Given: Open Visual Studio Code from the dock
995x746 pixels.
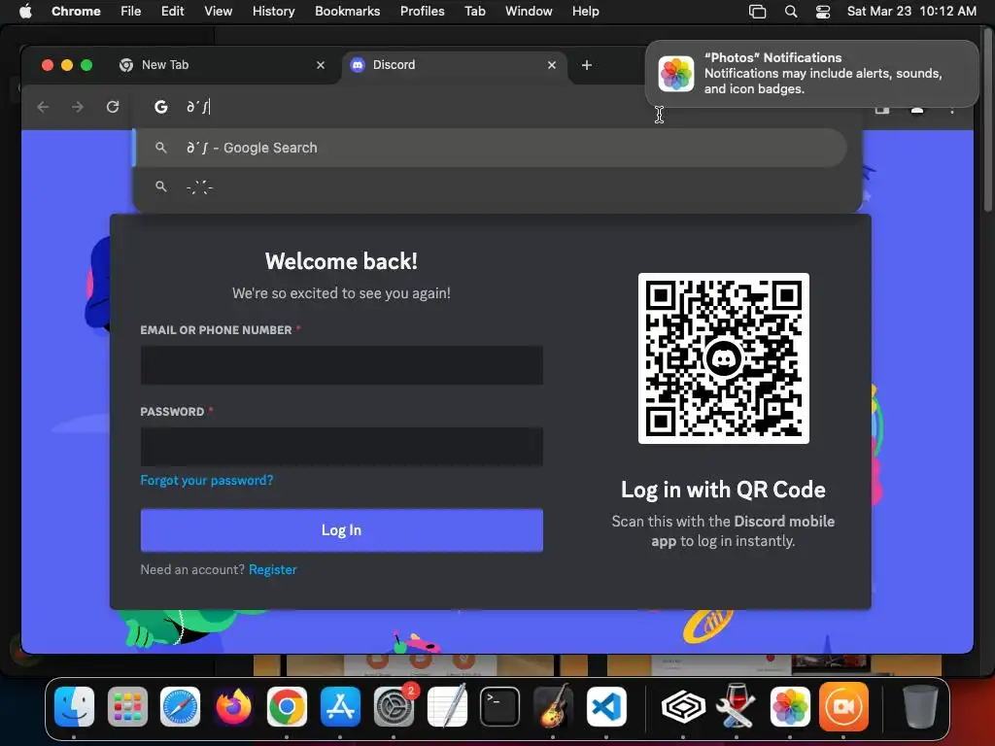Looking at the screenshot, I should point(606,706).
